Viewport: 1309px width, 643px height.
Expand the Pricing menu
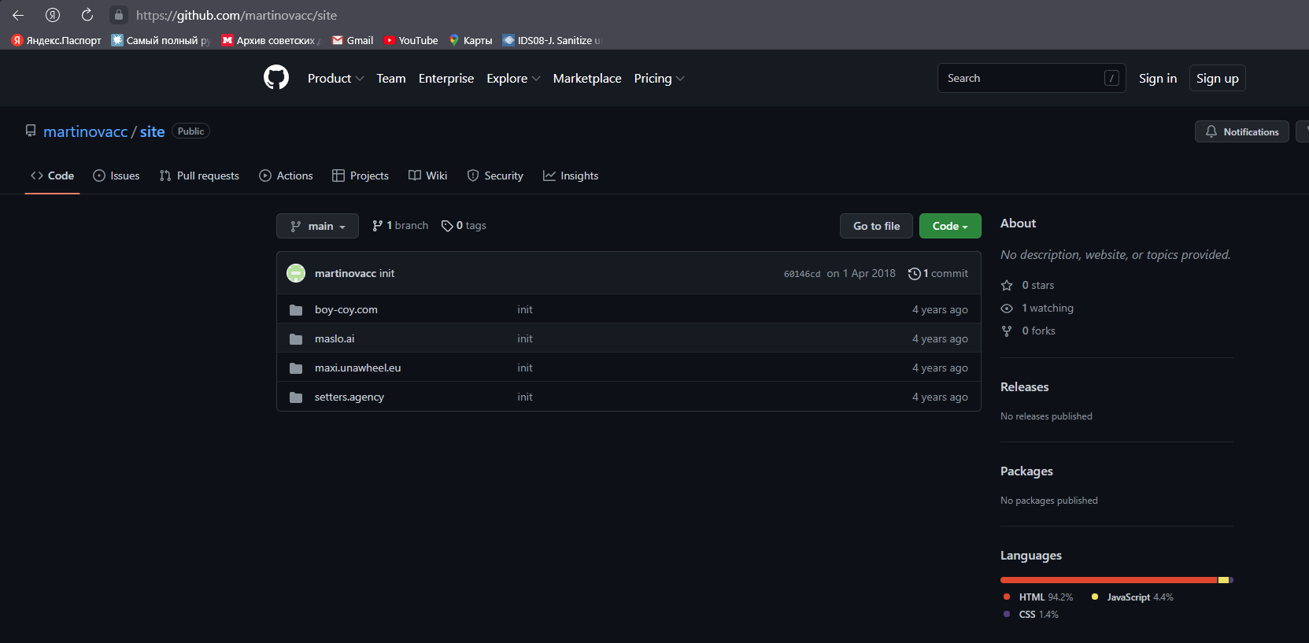(659, 78)
